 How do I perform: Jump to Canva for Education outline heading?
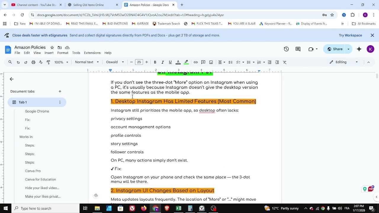(x=40, y=180)
